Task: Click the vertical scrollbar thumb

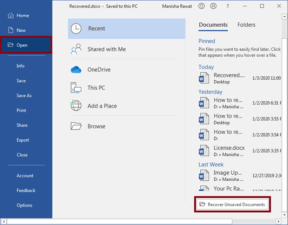Action: [x=284, y=125]
